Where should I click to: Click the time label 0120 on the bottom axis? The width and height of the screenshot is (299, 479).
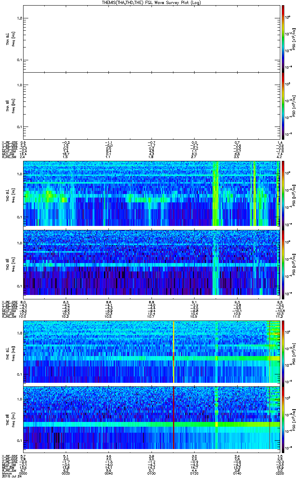194,473
